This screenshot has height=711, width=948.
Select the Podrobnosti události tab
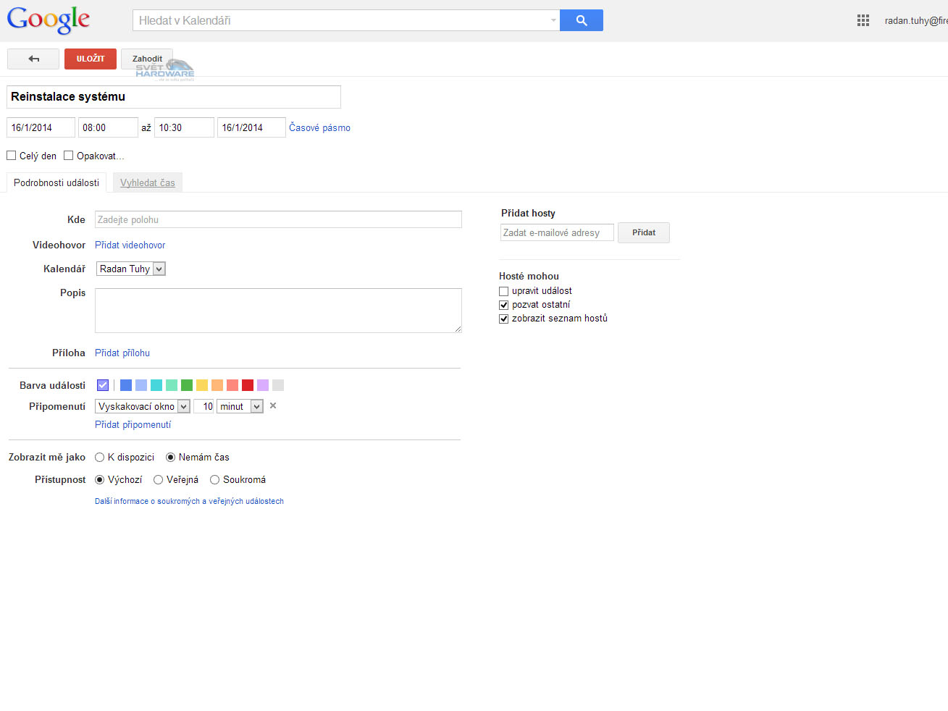[56, 182]
